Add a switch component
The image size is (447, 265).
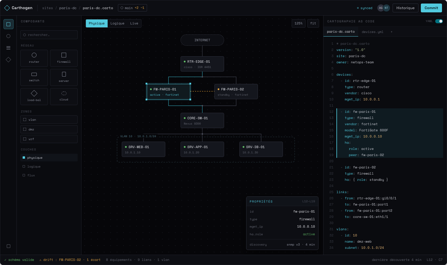[34, 77]
